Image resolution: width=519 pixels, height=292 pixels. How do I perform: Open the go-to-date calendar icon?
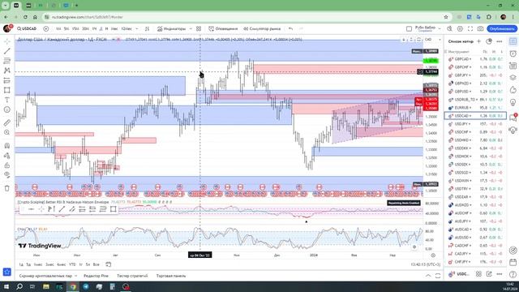pyautogui.click(x=108, y=264)
